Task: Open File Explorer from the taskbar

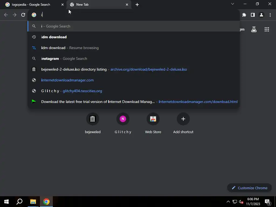Action: [x=33, y=202]
